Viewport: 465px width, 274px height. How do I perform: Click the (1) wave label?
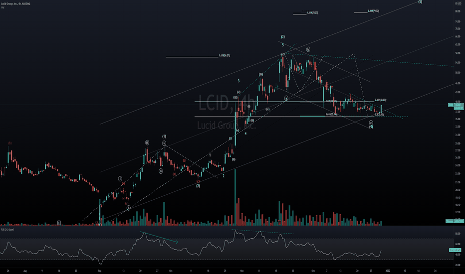[164, 137]
